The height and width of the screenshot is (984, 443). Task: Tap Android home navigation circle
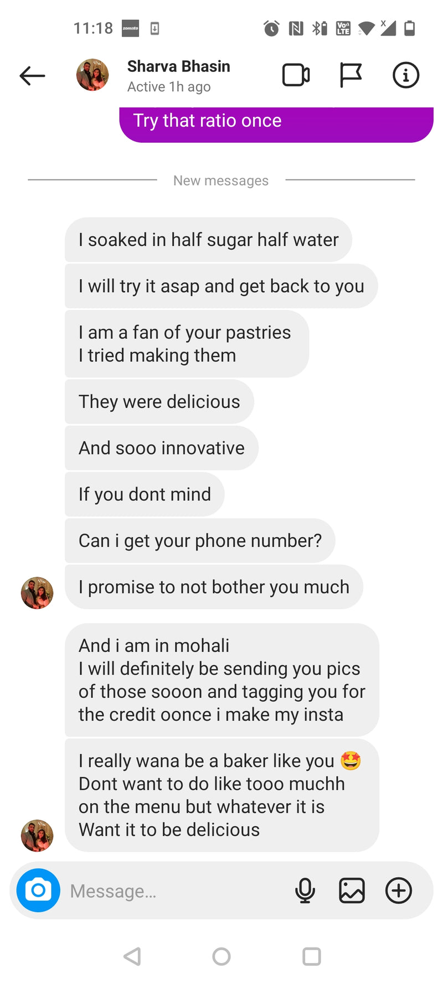(221, 956)
